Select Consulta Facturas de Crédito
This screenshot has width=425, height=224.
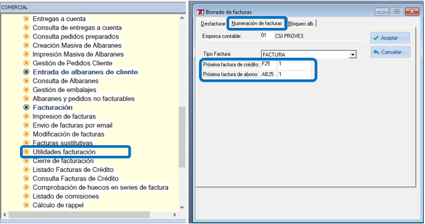76,179
